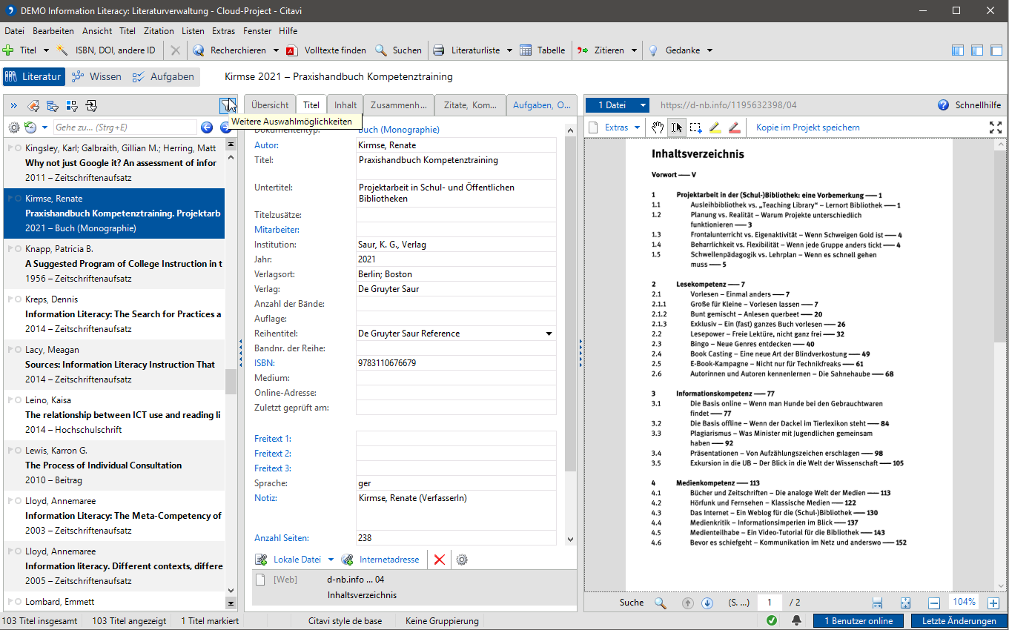
Task: Filter titles by category tree icon
Action: [x=53, y=106]
